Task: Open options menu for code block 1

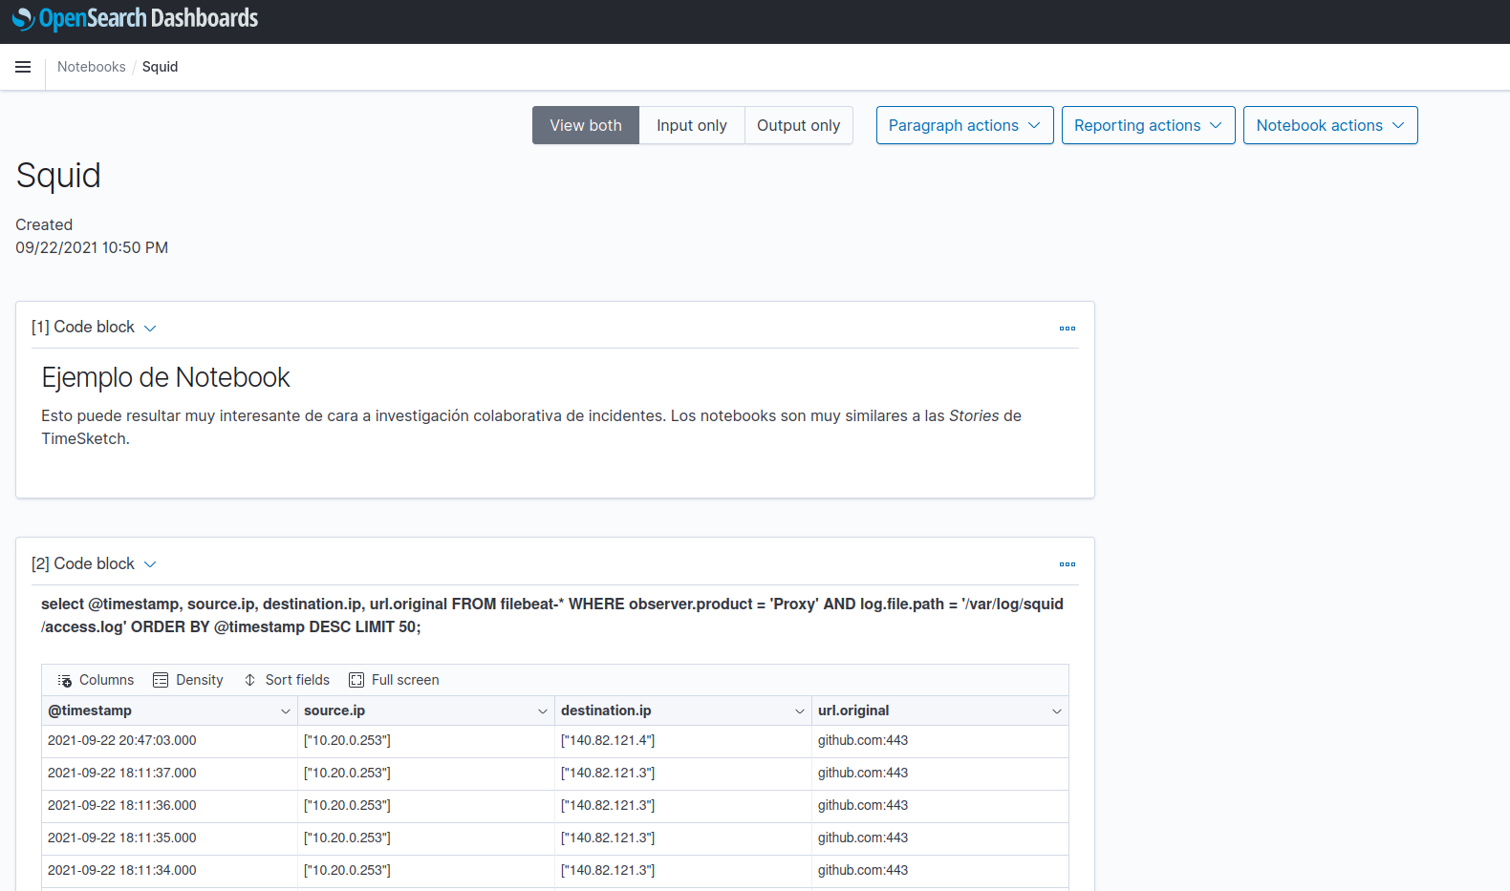Action: (x=1067, y=329)
